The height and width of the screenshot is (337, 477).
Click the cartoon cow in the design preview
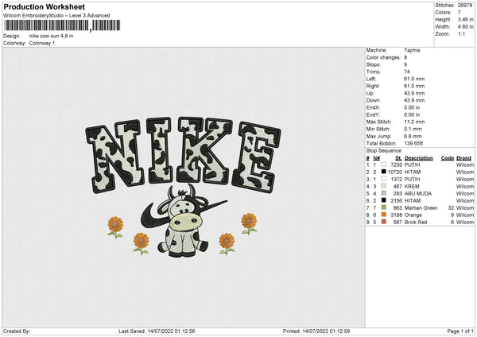coord(184,222)
